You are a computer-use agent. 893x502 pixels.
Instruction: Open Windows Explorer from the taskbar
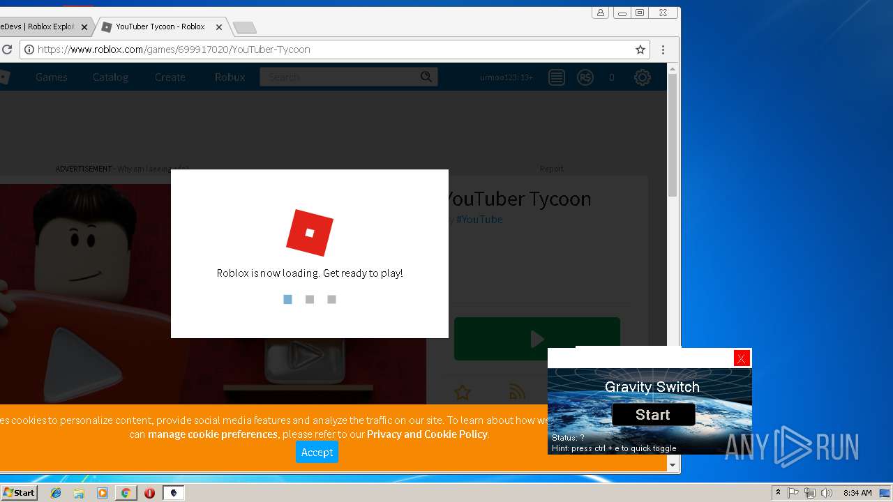pyautogui.click(x=79, y=493)
